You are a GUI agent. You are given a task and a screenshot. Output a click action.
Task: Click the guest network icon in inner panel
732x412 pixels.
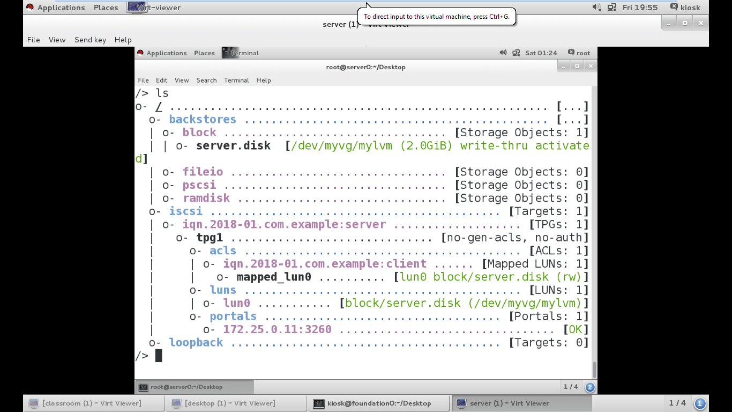coord(516,53)
